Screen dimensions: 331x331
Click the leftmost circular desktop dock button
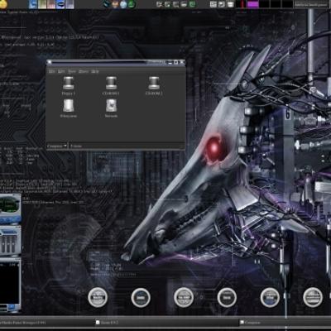coord(98,297)
